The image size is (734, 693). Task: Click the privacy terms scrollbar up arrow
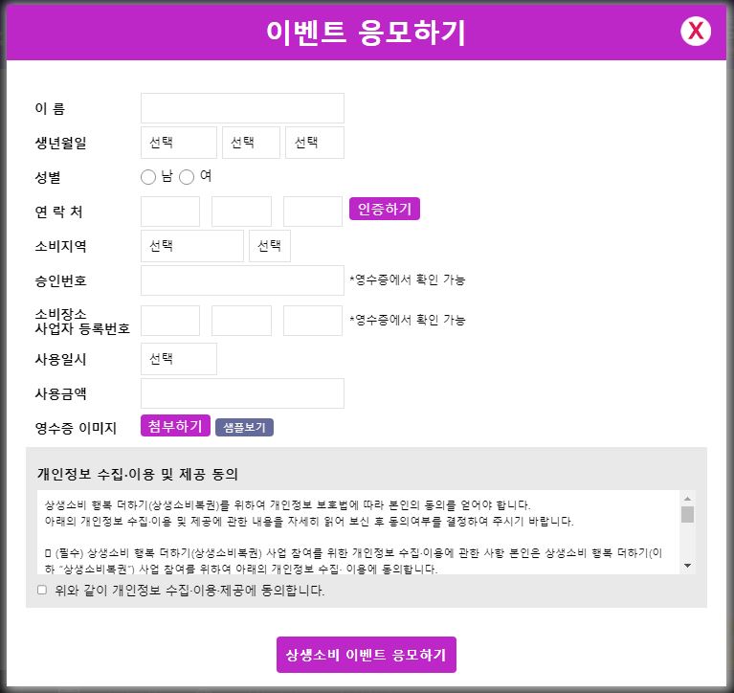687,499
